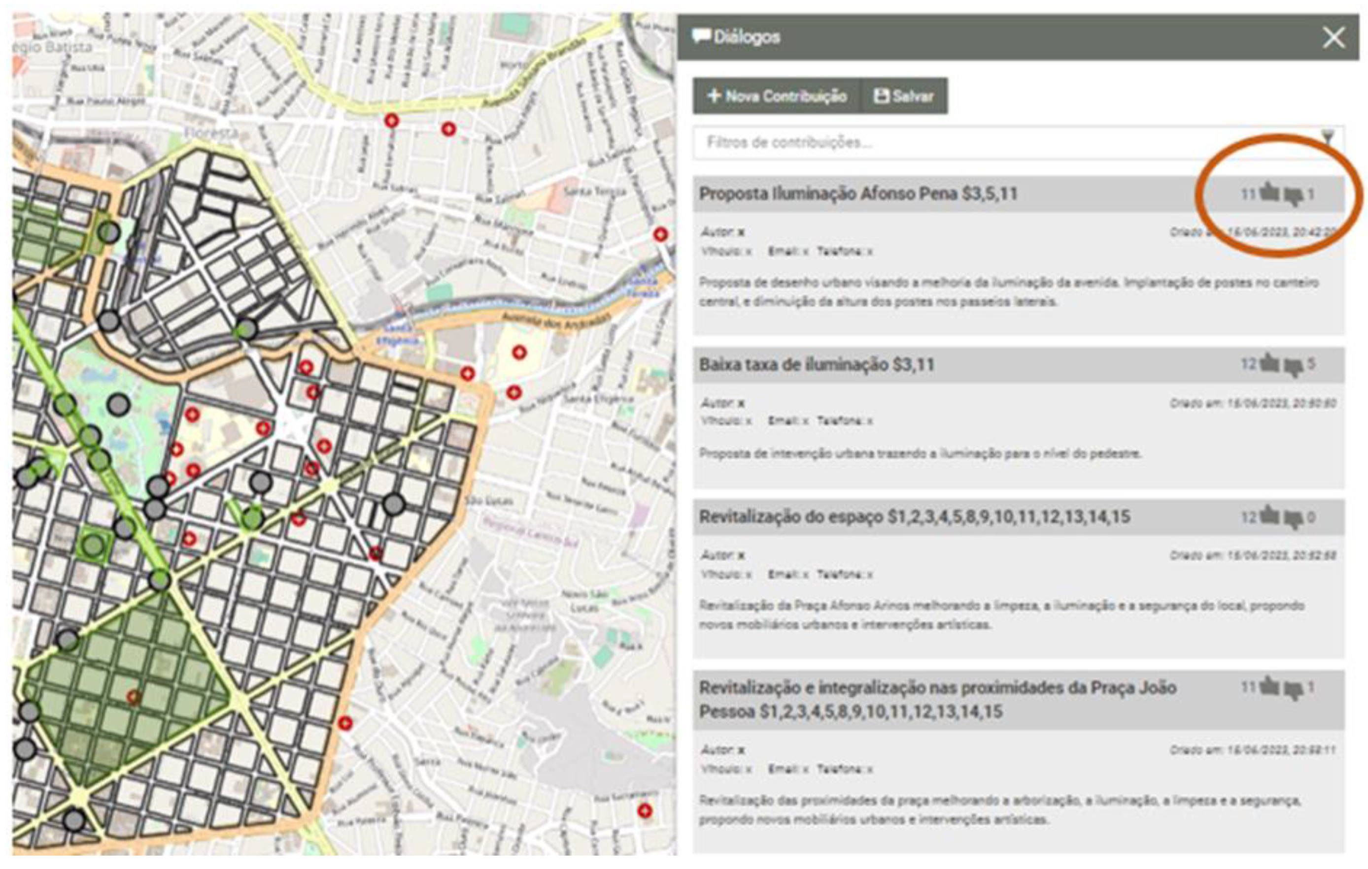Thumbs down Baixa taxa de iluminação
The image size is (1368, 869).
coord(1293,366)
